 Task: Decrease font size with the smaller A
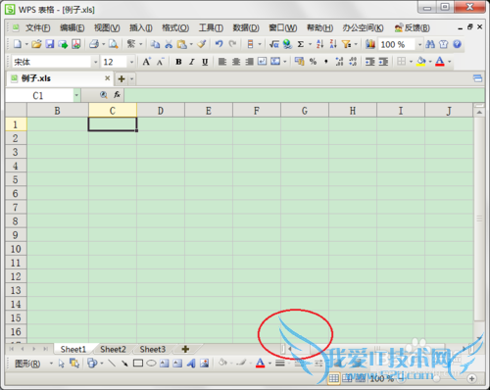[160, 62]
